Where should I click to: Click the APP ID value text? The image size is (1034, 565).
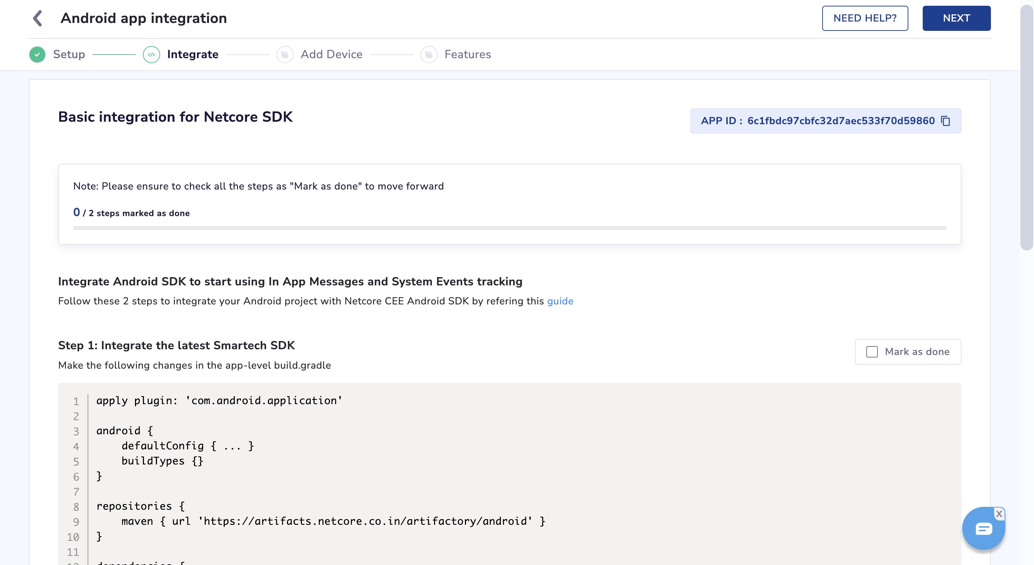click(840, 121)
